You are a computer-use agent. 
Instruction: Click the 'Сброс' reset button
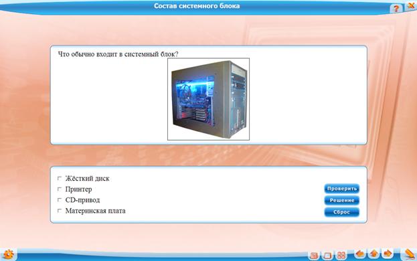(342, 212)
